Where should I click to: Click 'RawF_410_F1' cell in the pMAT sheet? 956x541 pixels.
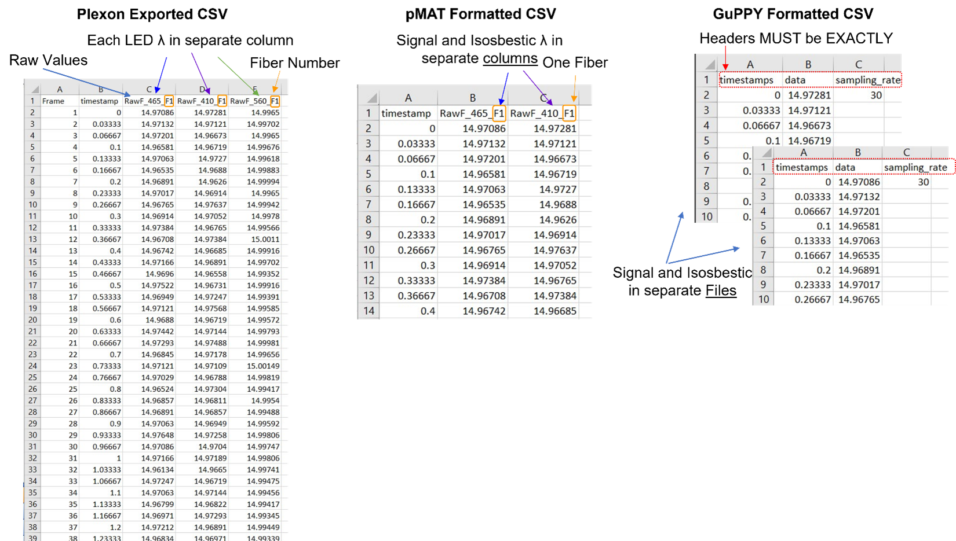click(543, 113)
